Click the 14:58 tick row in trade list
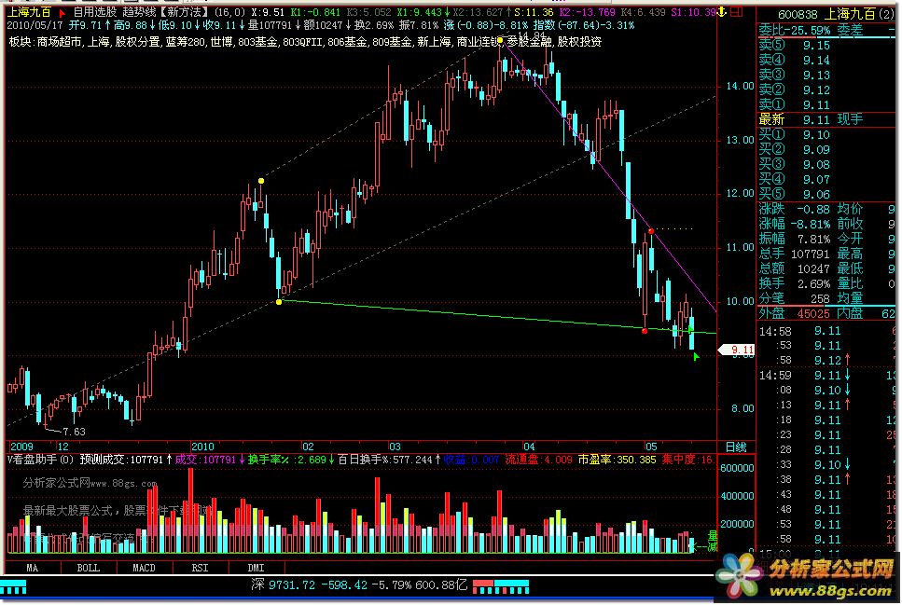The width and height of the screenshot is (902, 605). [828, 331]
